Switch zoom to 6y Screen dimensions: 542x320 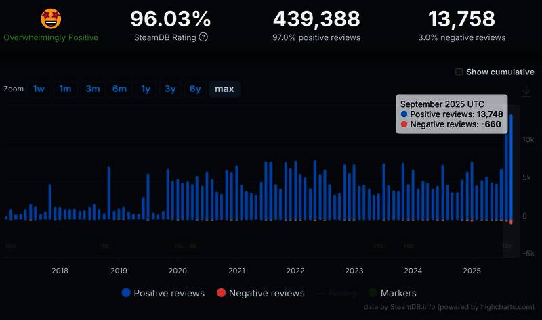click(x=195, y=89)
